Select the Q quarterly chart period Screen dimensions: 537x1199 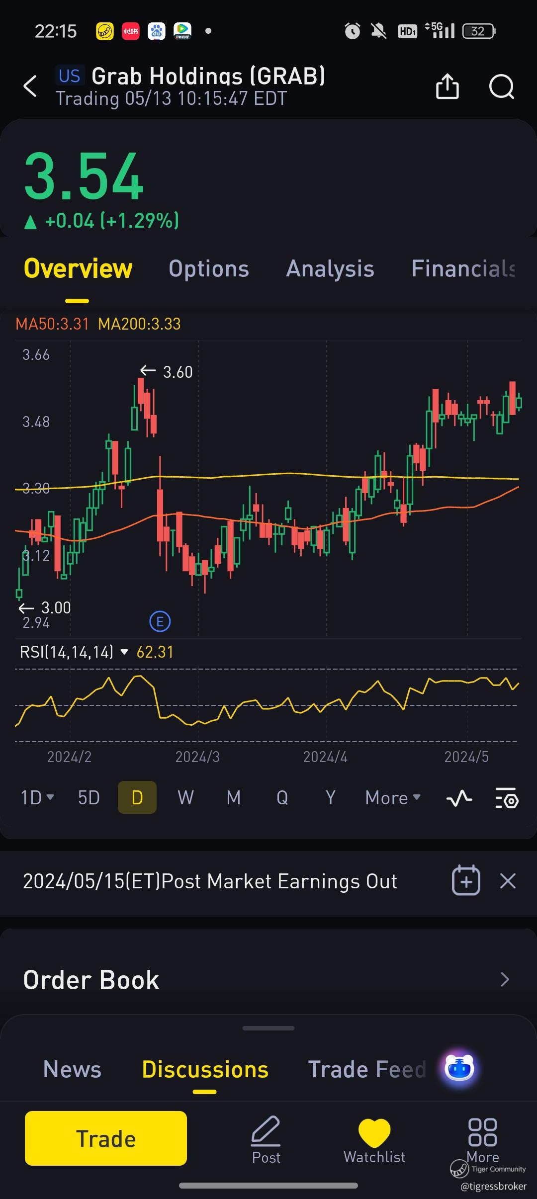282,798
